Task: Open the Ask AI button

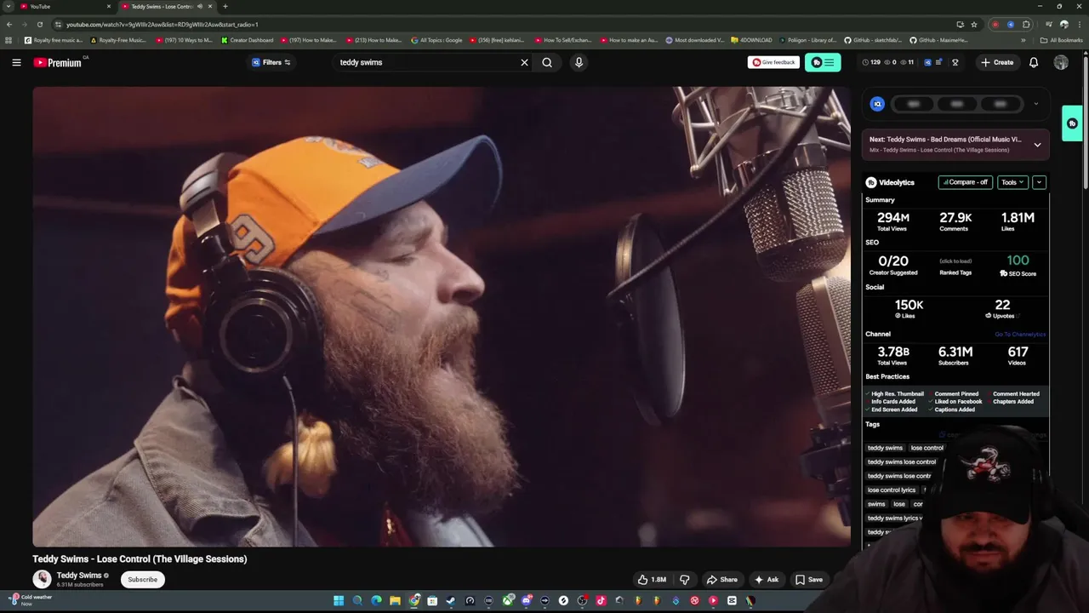Action: click(767, 580)
